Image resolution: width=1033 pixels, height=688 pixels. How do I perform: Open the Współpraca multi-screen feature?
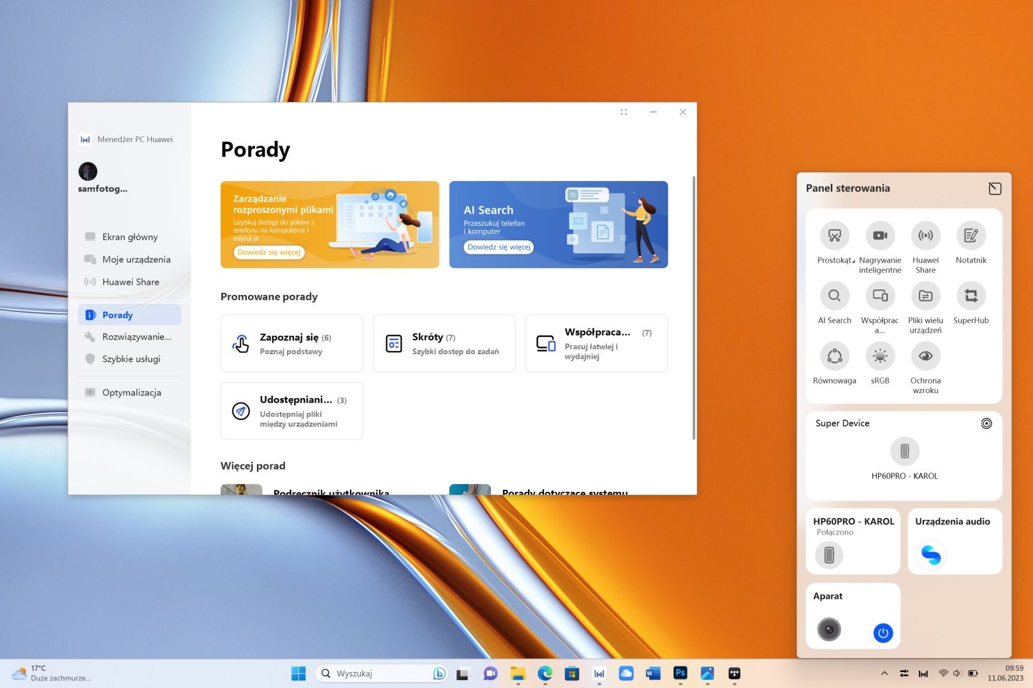click(880, 296)
